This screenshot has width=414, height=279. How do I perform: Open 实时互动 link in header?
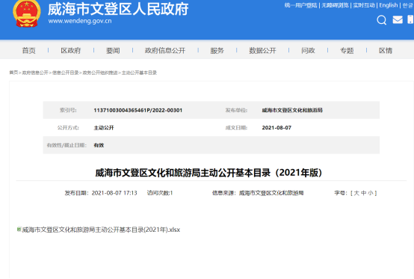click(x=364, y=5)
